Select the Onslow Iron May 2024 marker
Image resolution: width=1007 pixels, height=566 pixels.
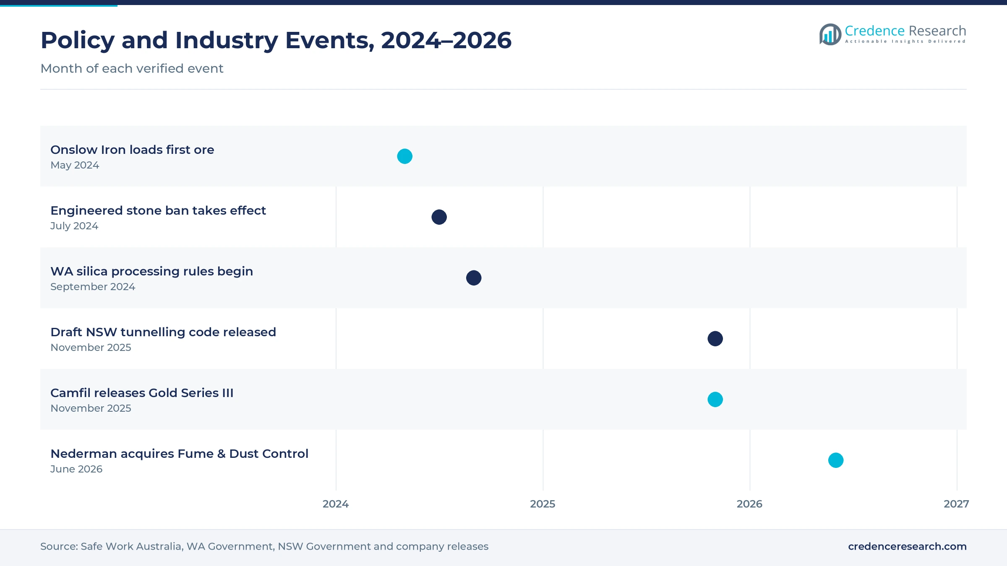[405, 156]
